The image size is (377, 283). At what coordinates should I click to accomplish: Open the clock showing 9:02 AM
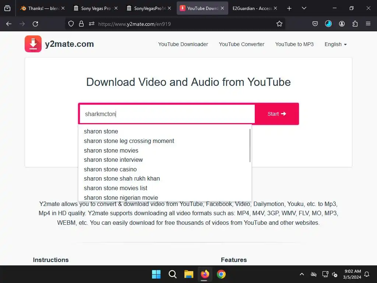[x=352, y=274]
